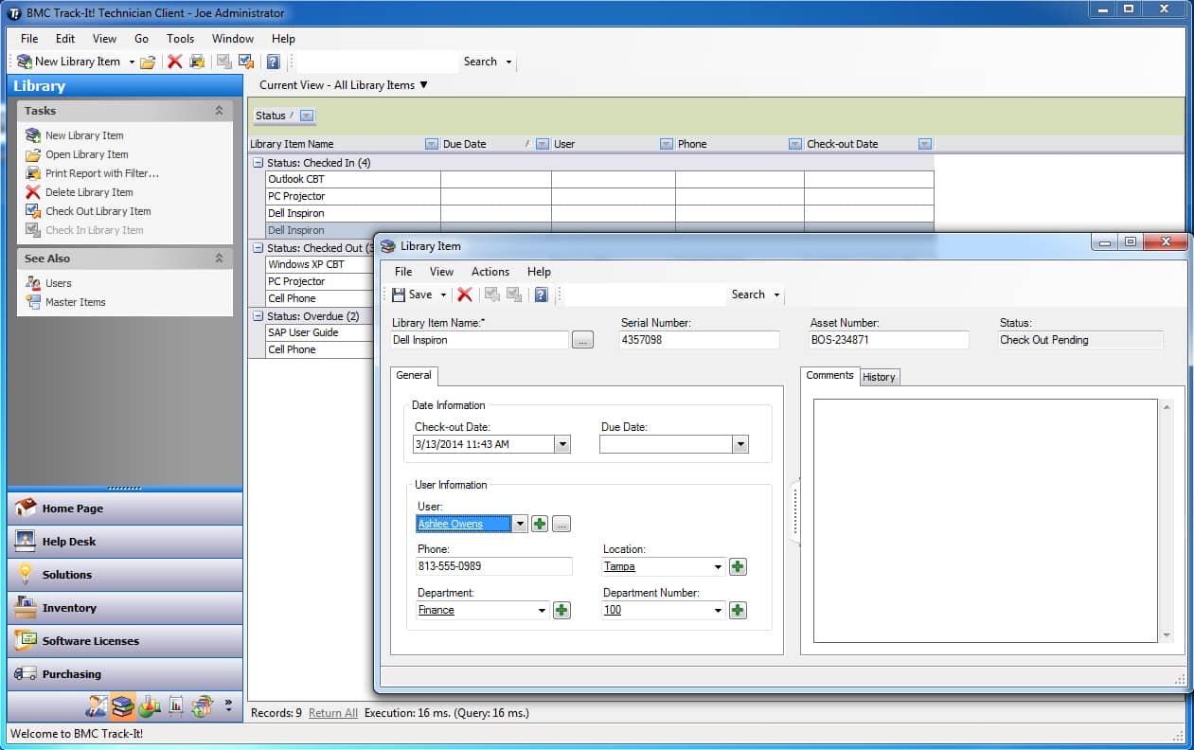Click the New Library Item toolbar button
The width and height of the screenshot is (1194, 750).
pyautogui.click(x=69, y=62)
